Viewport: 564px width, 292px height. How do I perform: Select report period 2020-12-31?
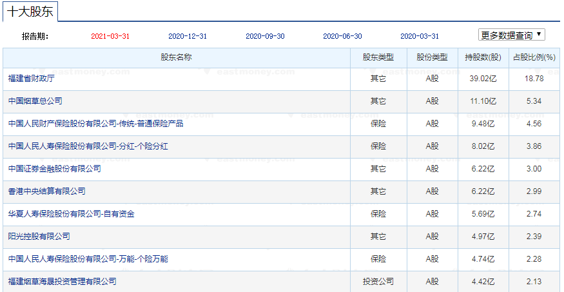pyautogui.click(x=188, y=36)
